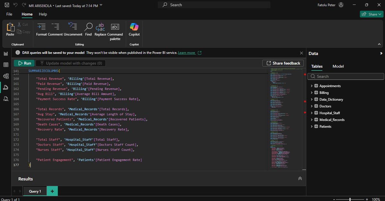The image size is (385, 201).
Task: Redo the last action
Action: [24, 5]
